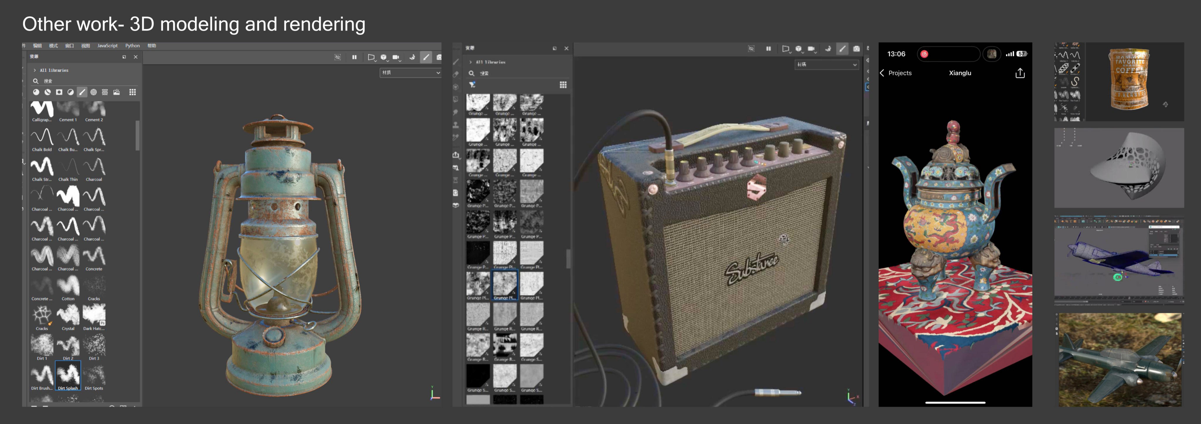Toggle painting mode brush in lantern viewport toolbar
This screenshot has width=1201, height=424.
coord(426,57)
